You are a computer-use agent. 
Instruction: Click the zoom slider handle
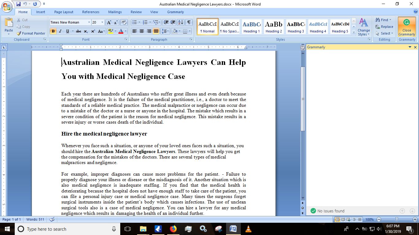click(397, 219)
